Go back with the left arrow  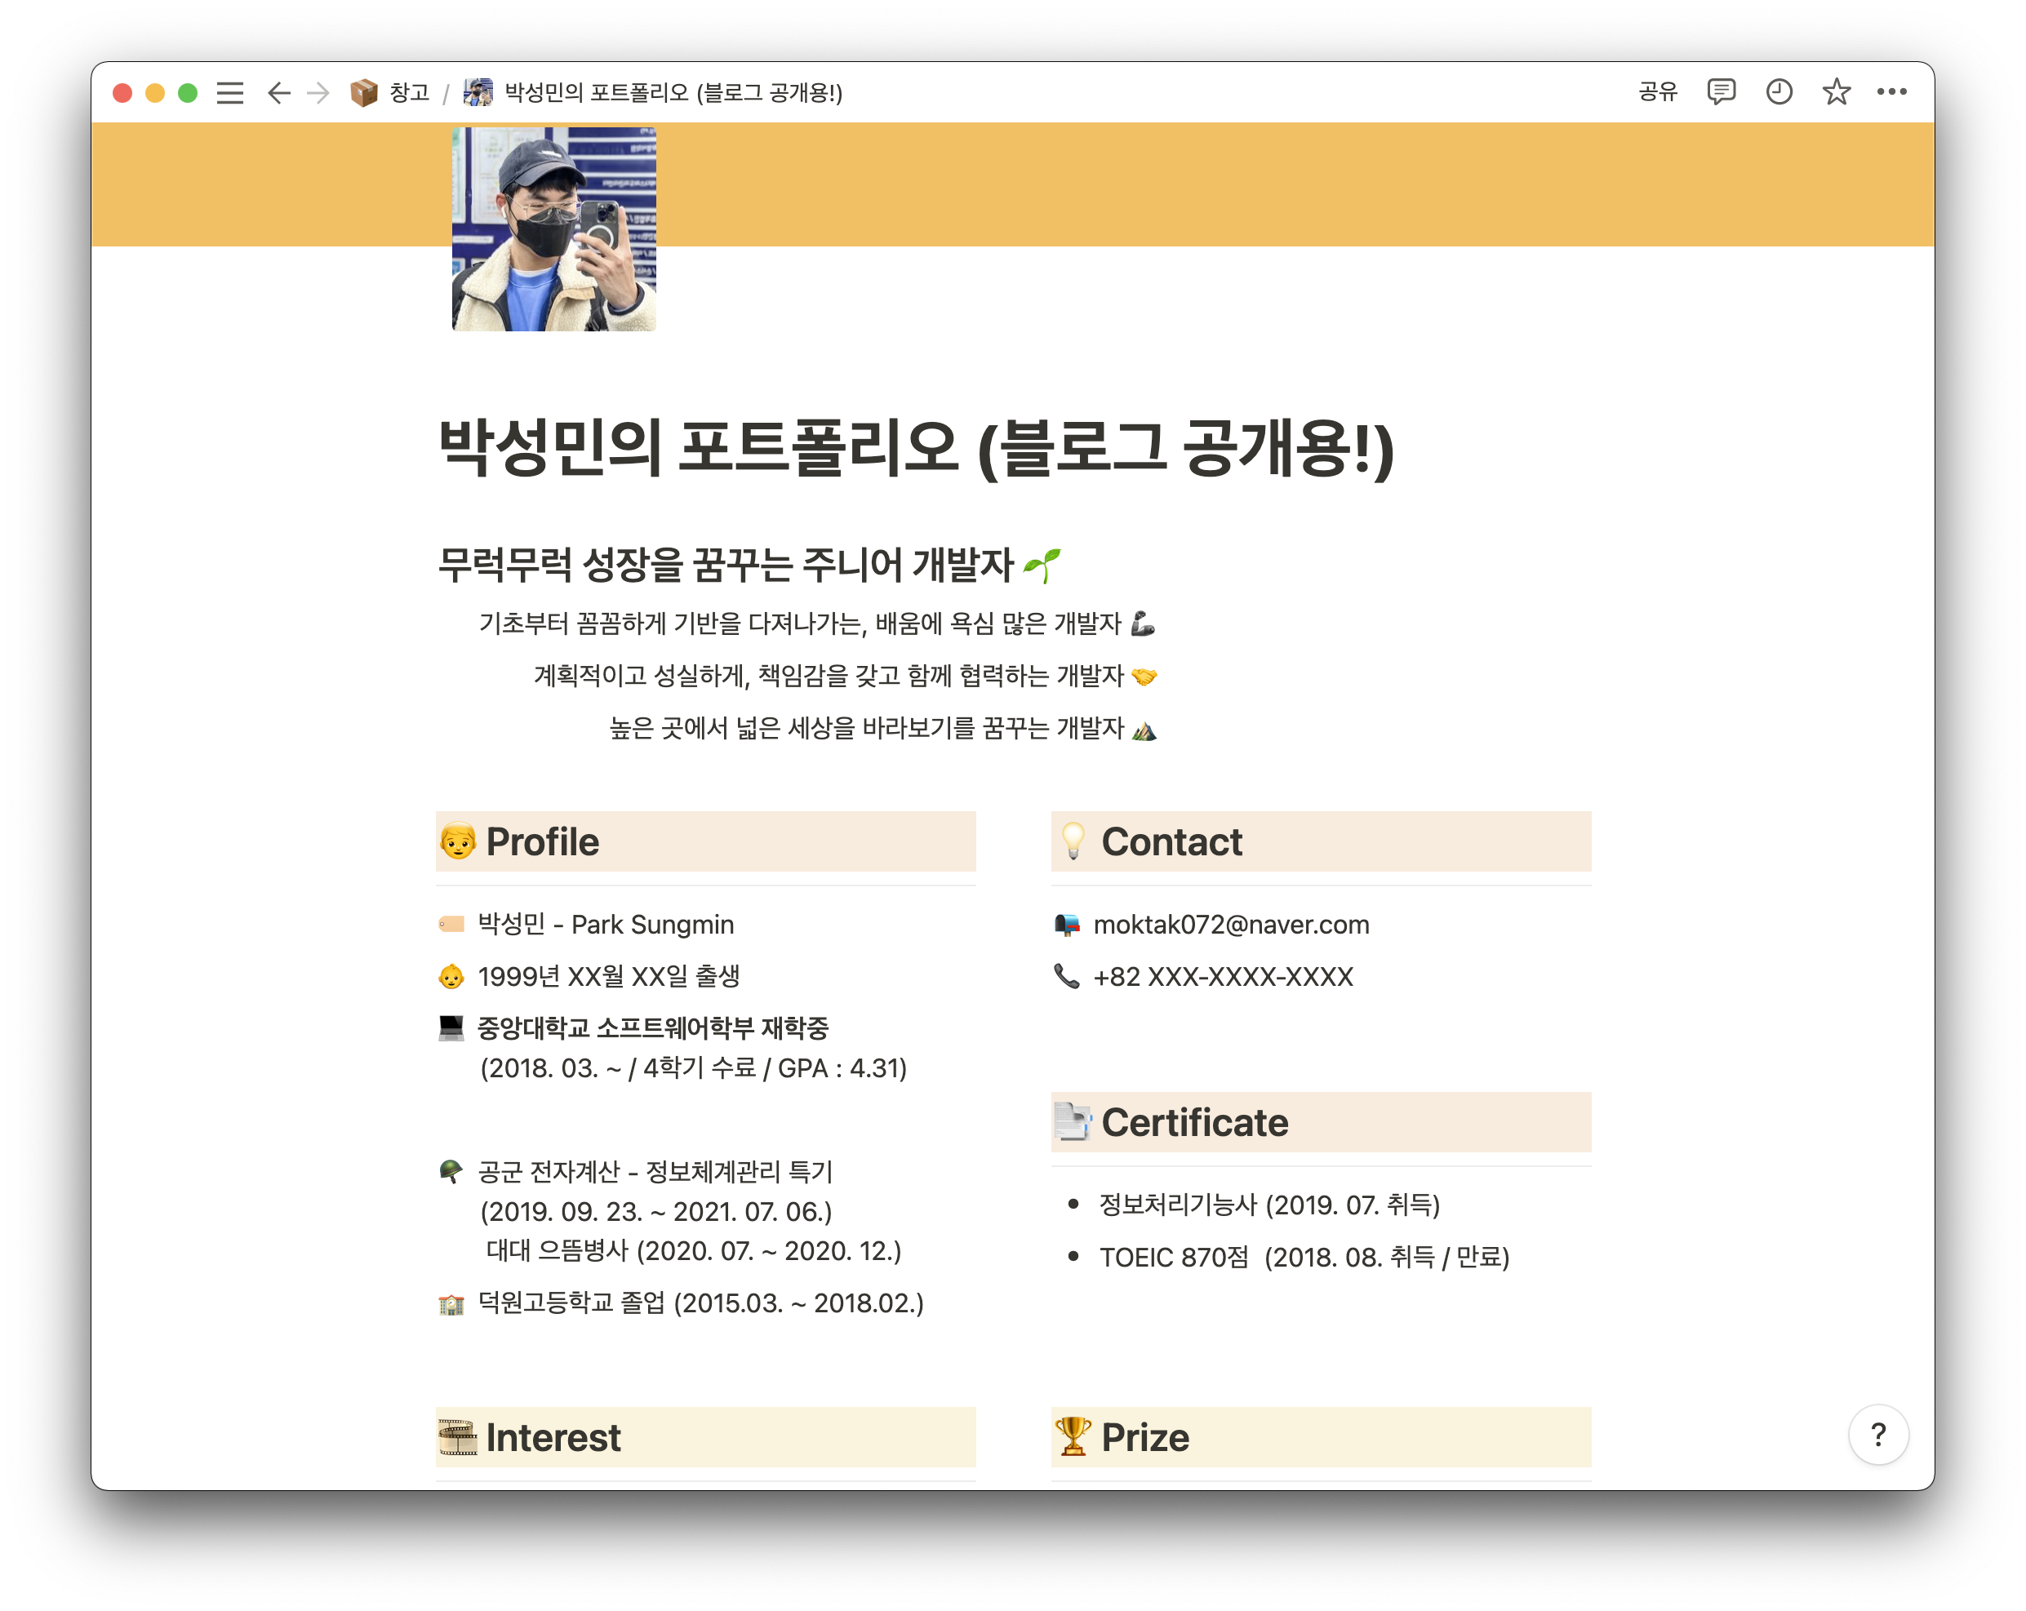click(x=278, y=93)
